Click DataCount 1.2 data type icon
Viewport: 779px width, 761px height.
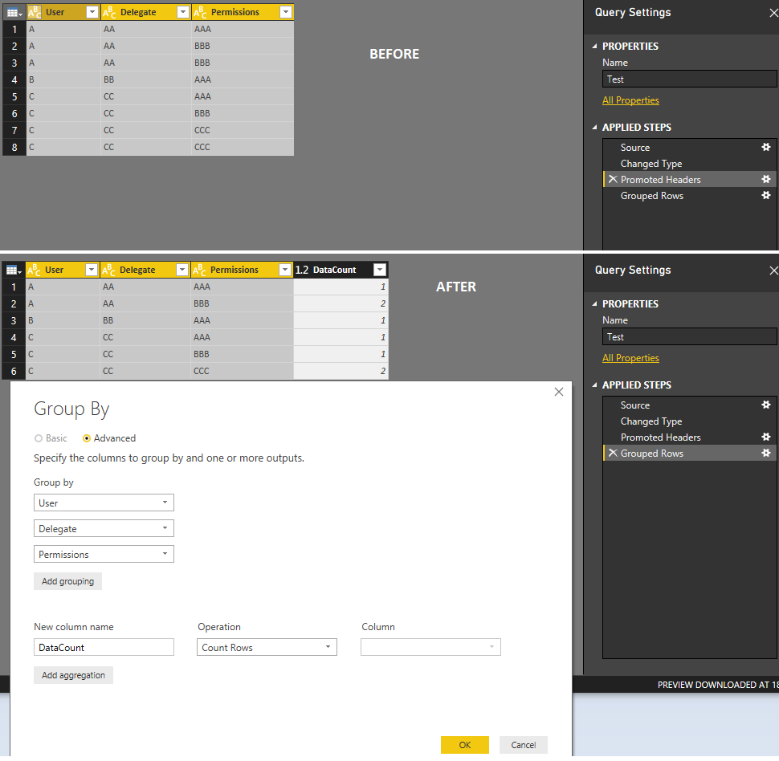302,270
